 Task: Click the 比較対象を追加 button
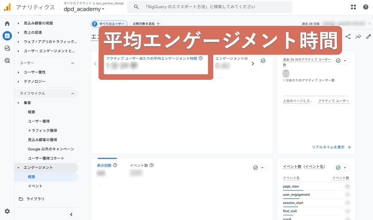pyautogui.click(x=146, y=24)
